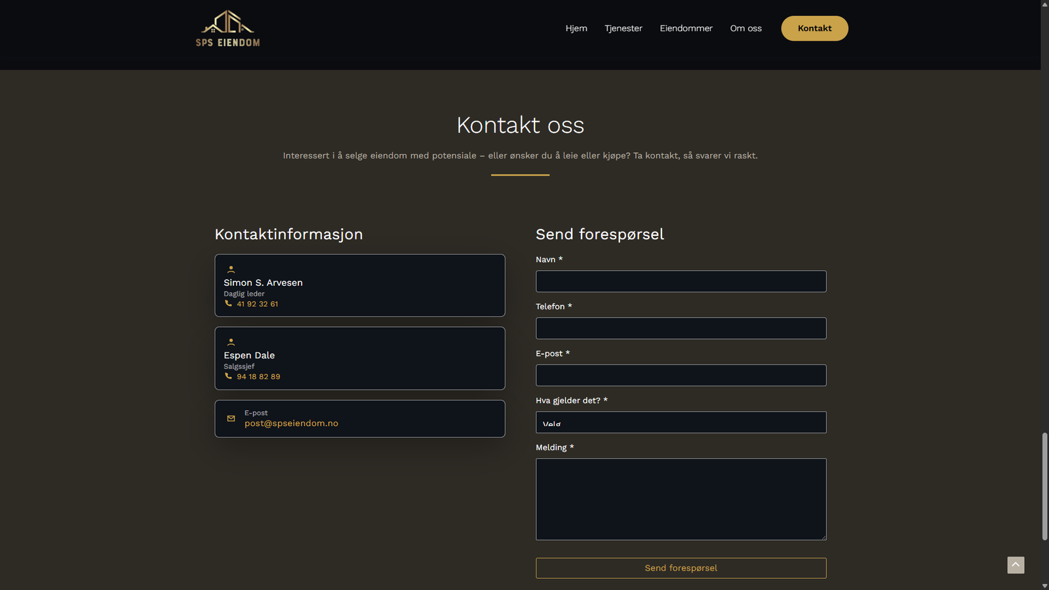Image resolution: width=1049 pixels, height=590 pixels.
Task: Click person icon above Espen Dale
Action: point(231,342)
